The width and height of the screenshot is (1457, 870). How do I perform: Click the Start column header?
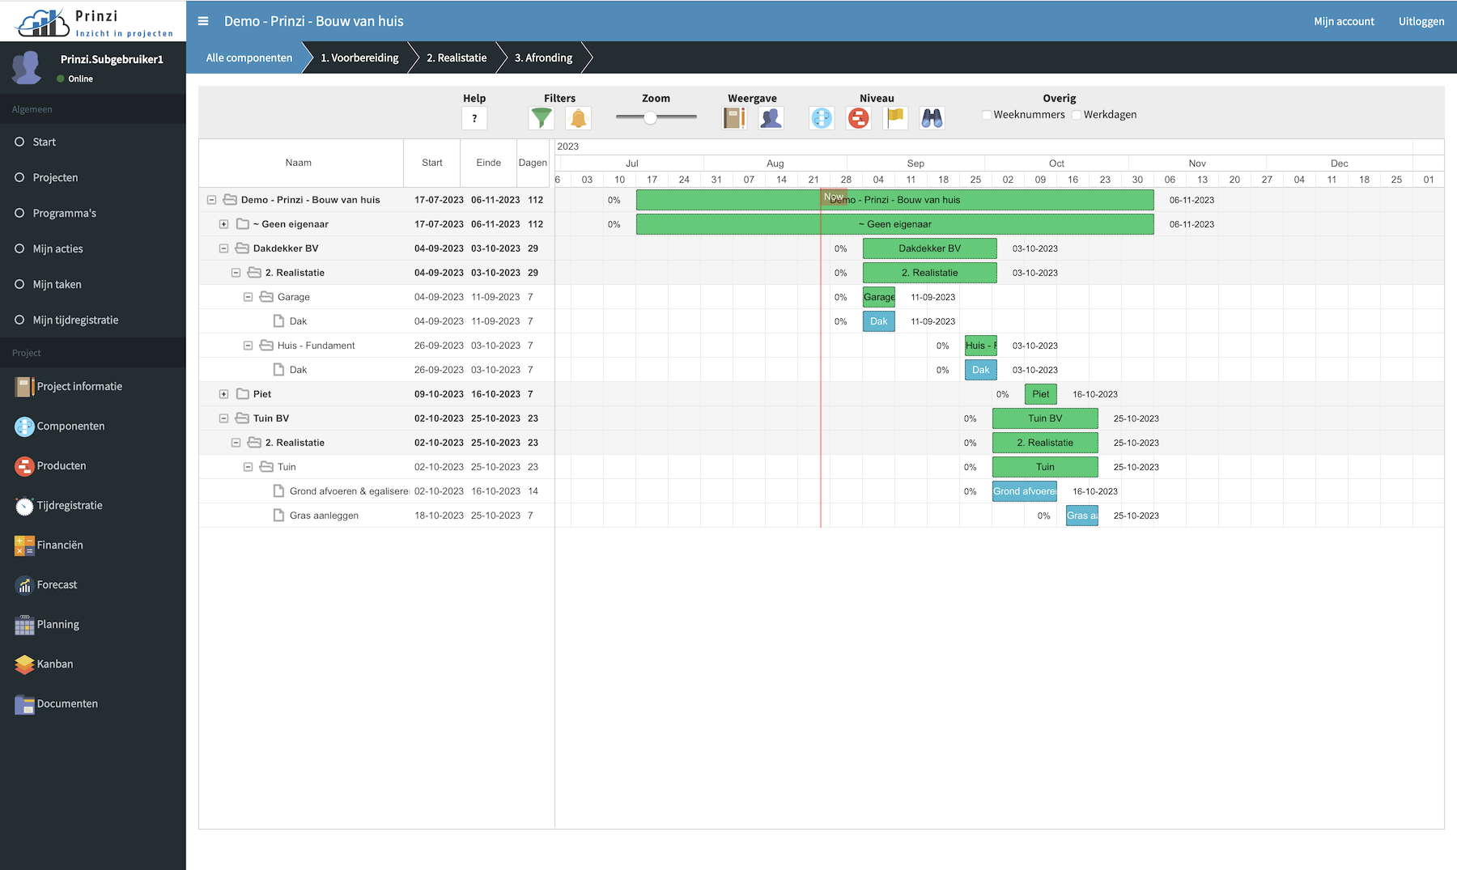432,163
